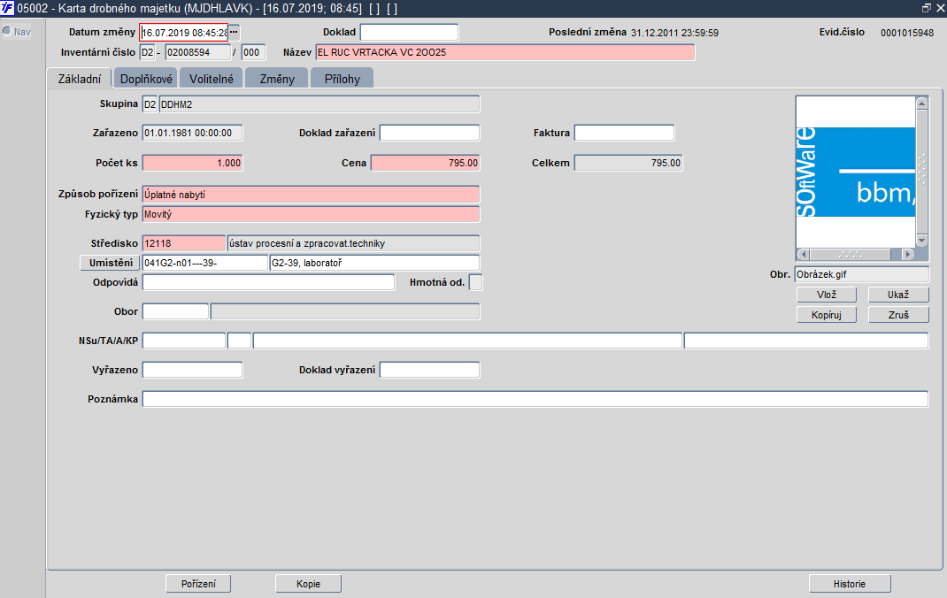
Task: Click the Obr. field Obrázek.gif
Action: click(x=861, y=274)
